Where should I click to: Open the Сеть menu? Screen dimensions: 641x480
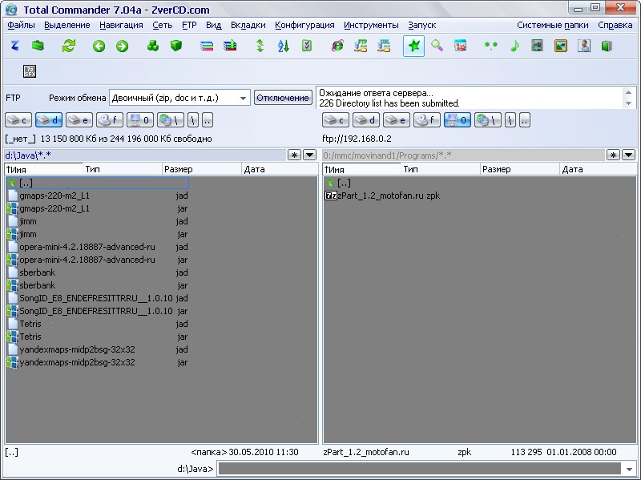(x=163, y=25)
